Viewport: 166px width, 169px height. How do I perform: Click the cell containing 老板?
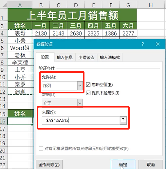point(20,55)
